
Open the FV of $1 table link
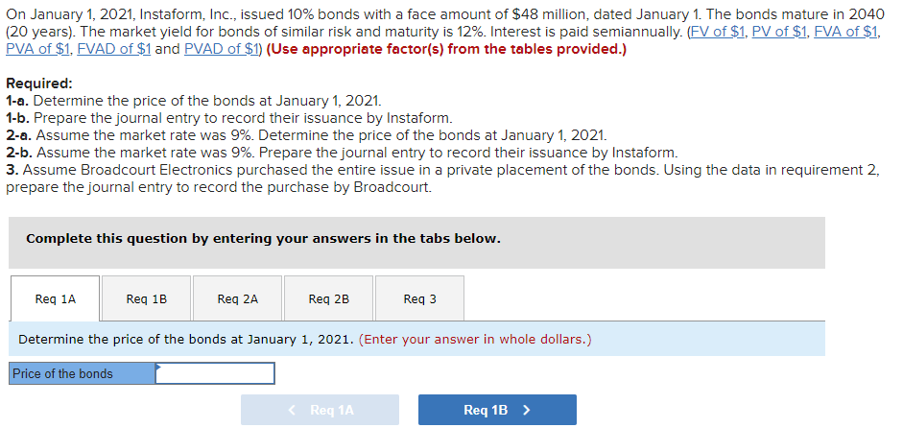(717, 33)
